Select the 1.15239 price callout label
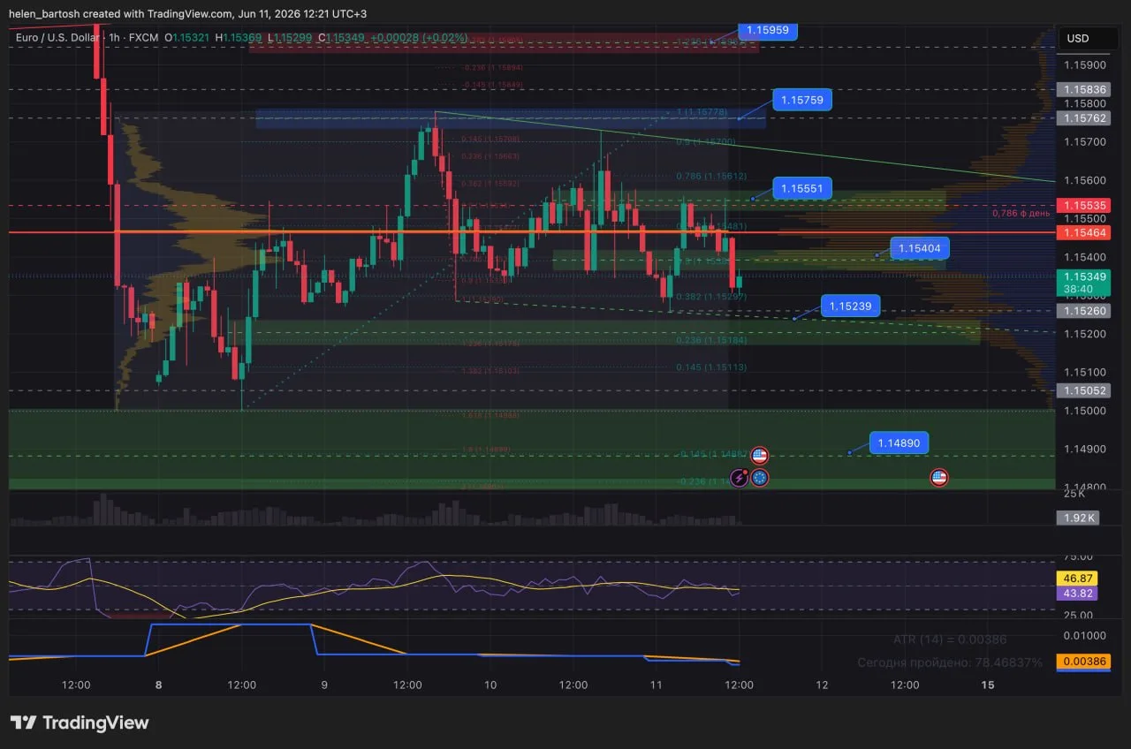This screenshot has height=749, width=1131. [x=851, y=306]
